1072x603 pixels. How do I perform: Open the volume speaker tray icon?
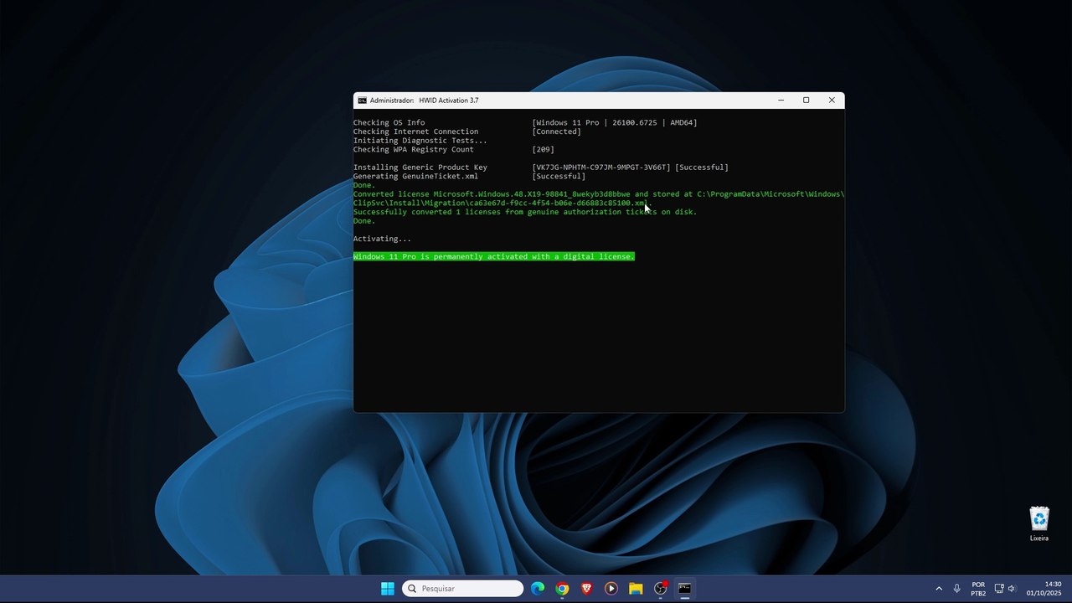point(1012,589)
